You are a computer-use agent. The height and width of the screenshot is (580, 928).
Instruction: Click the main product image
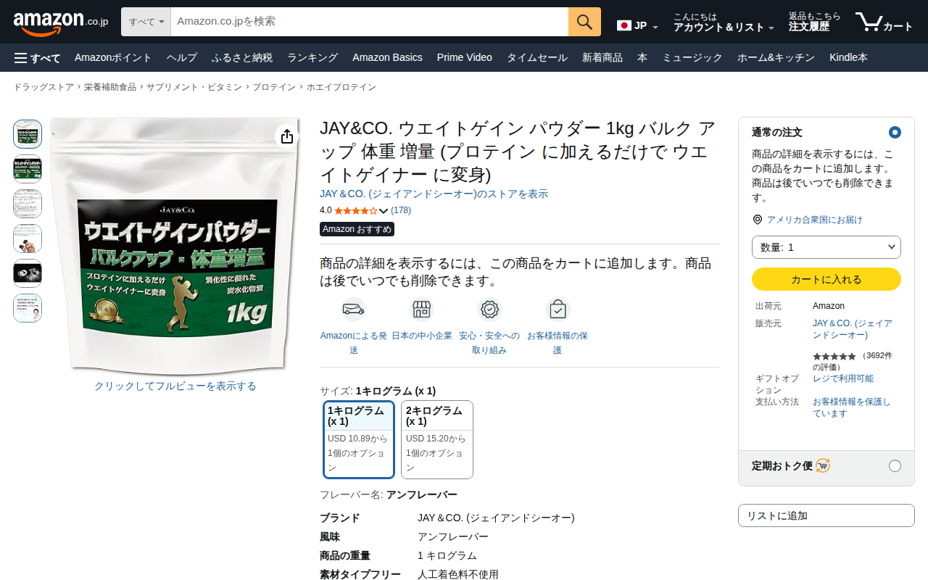click(175, 246)
